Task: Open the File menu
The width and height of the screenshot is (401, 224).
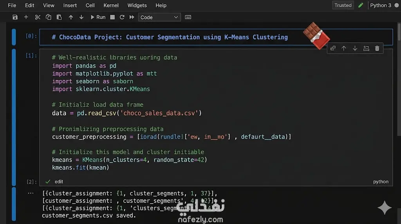Action: tap(12, 5)
